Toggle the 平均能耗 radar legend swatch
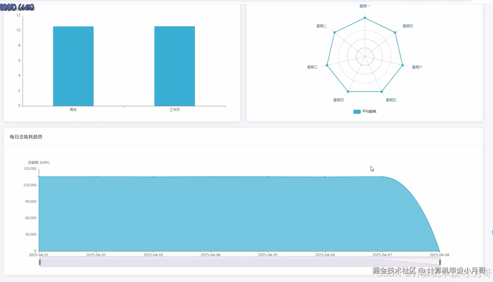Image resolution: width=493 pixels, height=282 pixels. pos(357,112)
